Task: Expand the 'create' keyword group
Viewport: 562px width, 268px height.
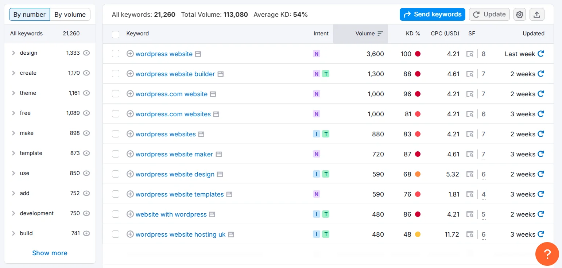Action: coord(13,73)
